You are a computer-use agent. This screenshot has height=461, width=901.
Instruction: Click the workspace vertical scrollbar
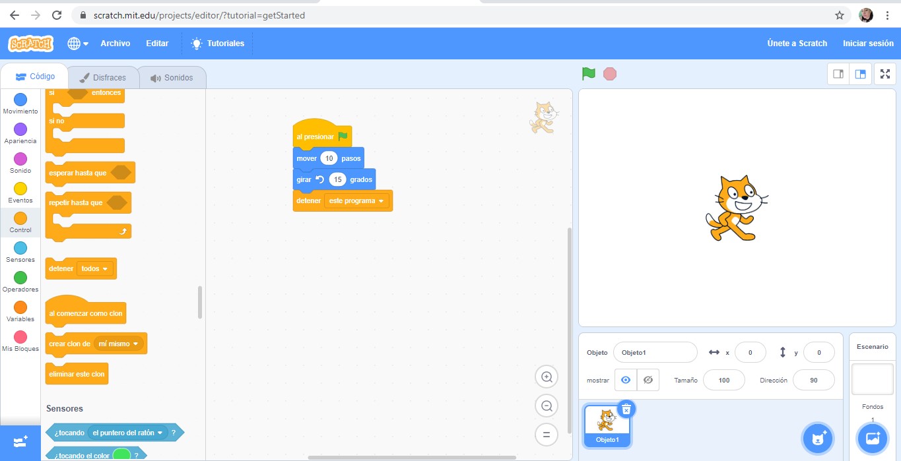tap(570, 330)
